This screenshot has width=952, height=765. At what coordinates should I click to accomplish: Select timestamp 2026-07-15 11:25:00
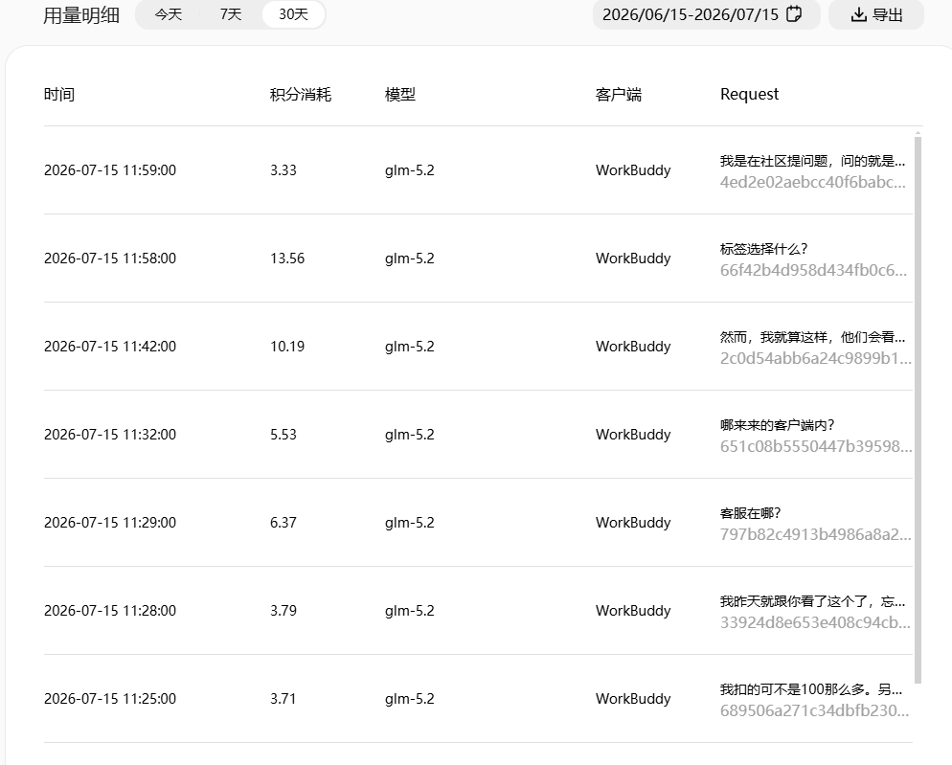click(110, 699)
